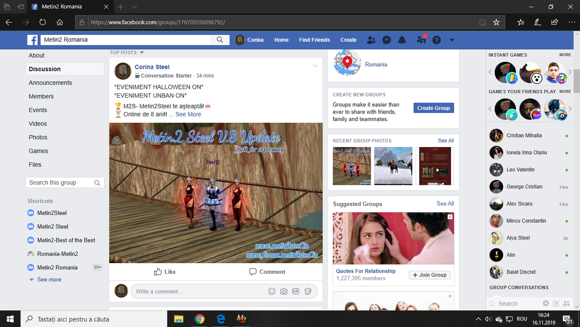The width and height of the screenshot is (580, 327).
Task: Refresh the browser page
Action: [43, 22]
